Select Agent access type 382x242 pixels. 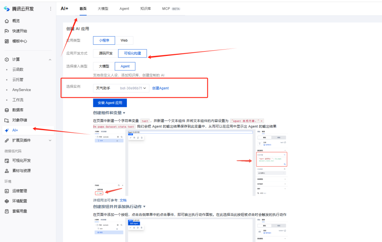pos(125,66)
